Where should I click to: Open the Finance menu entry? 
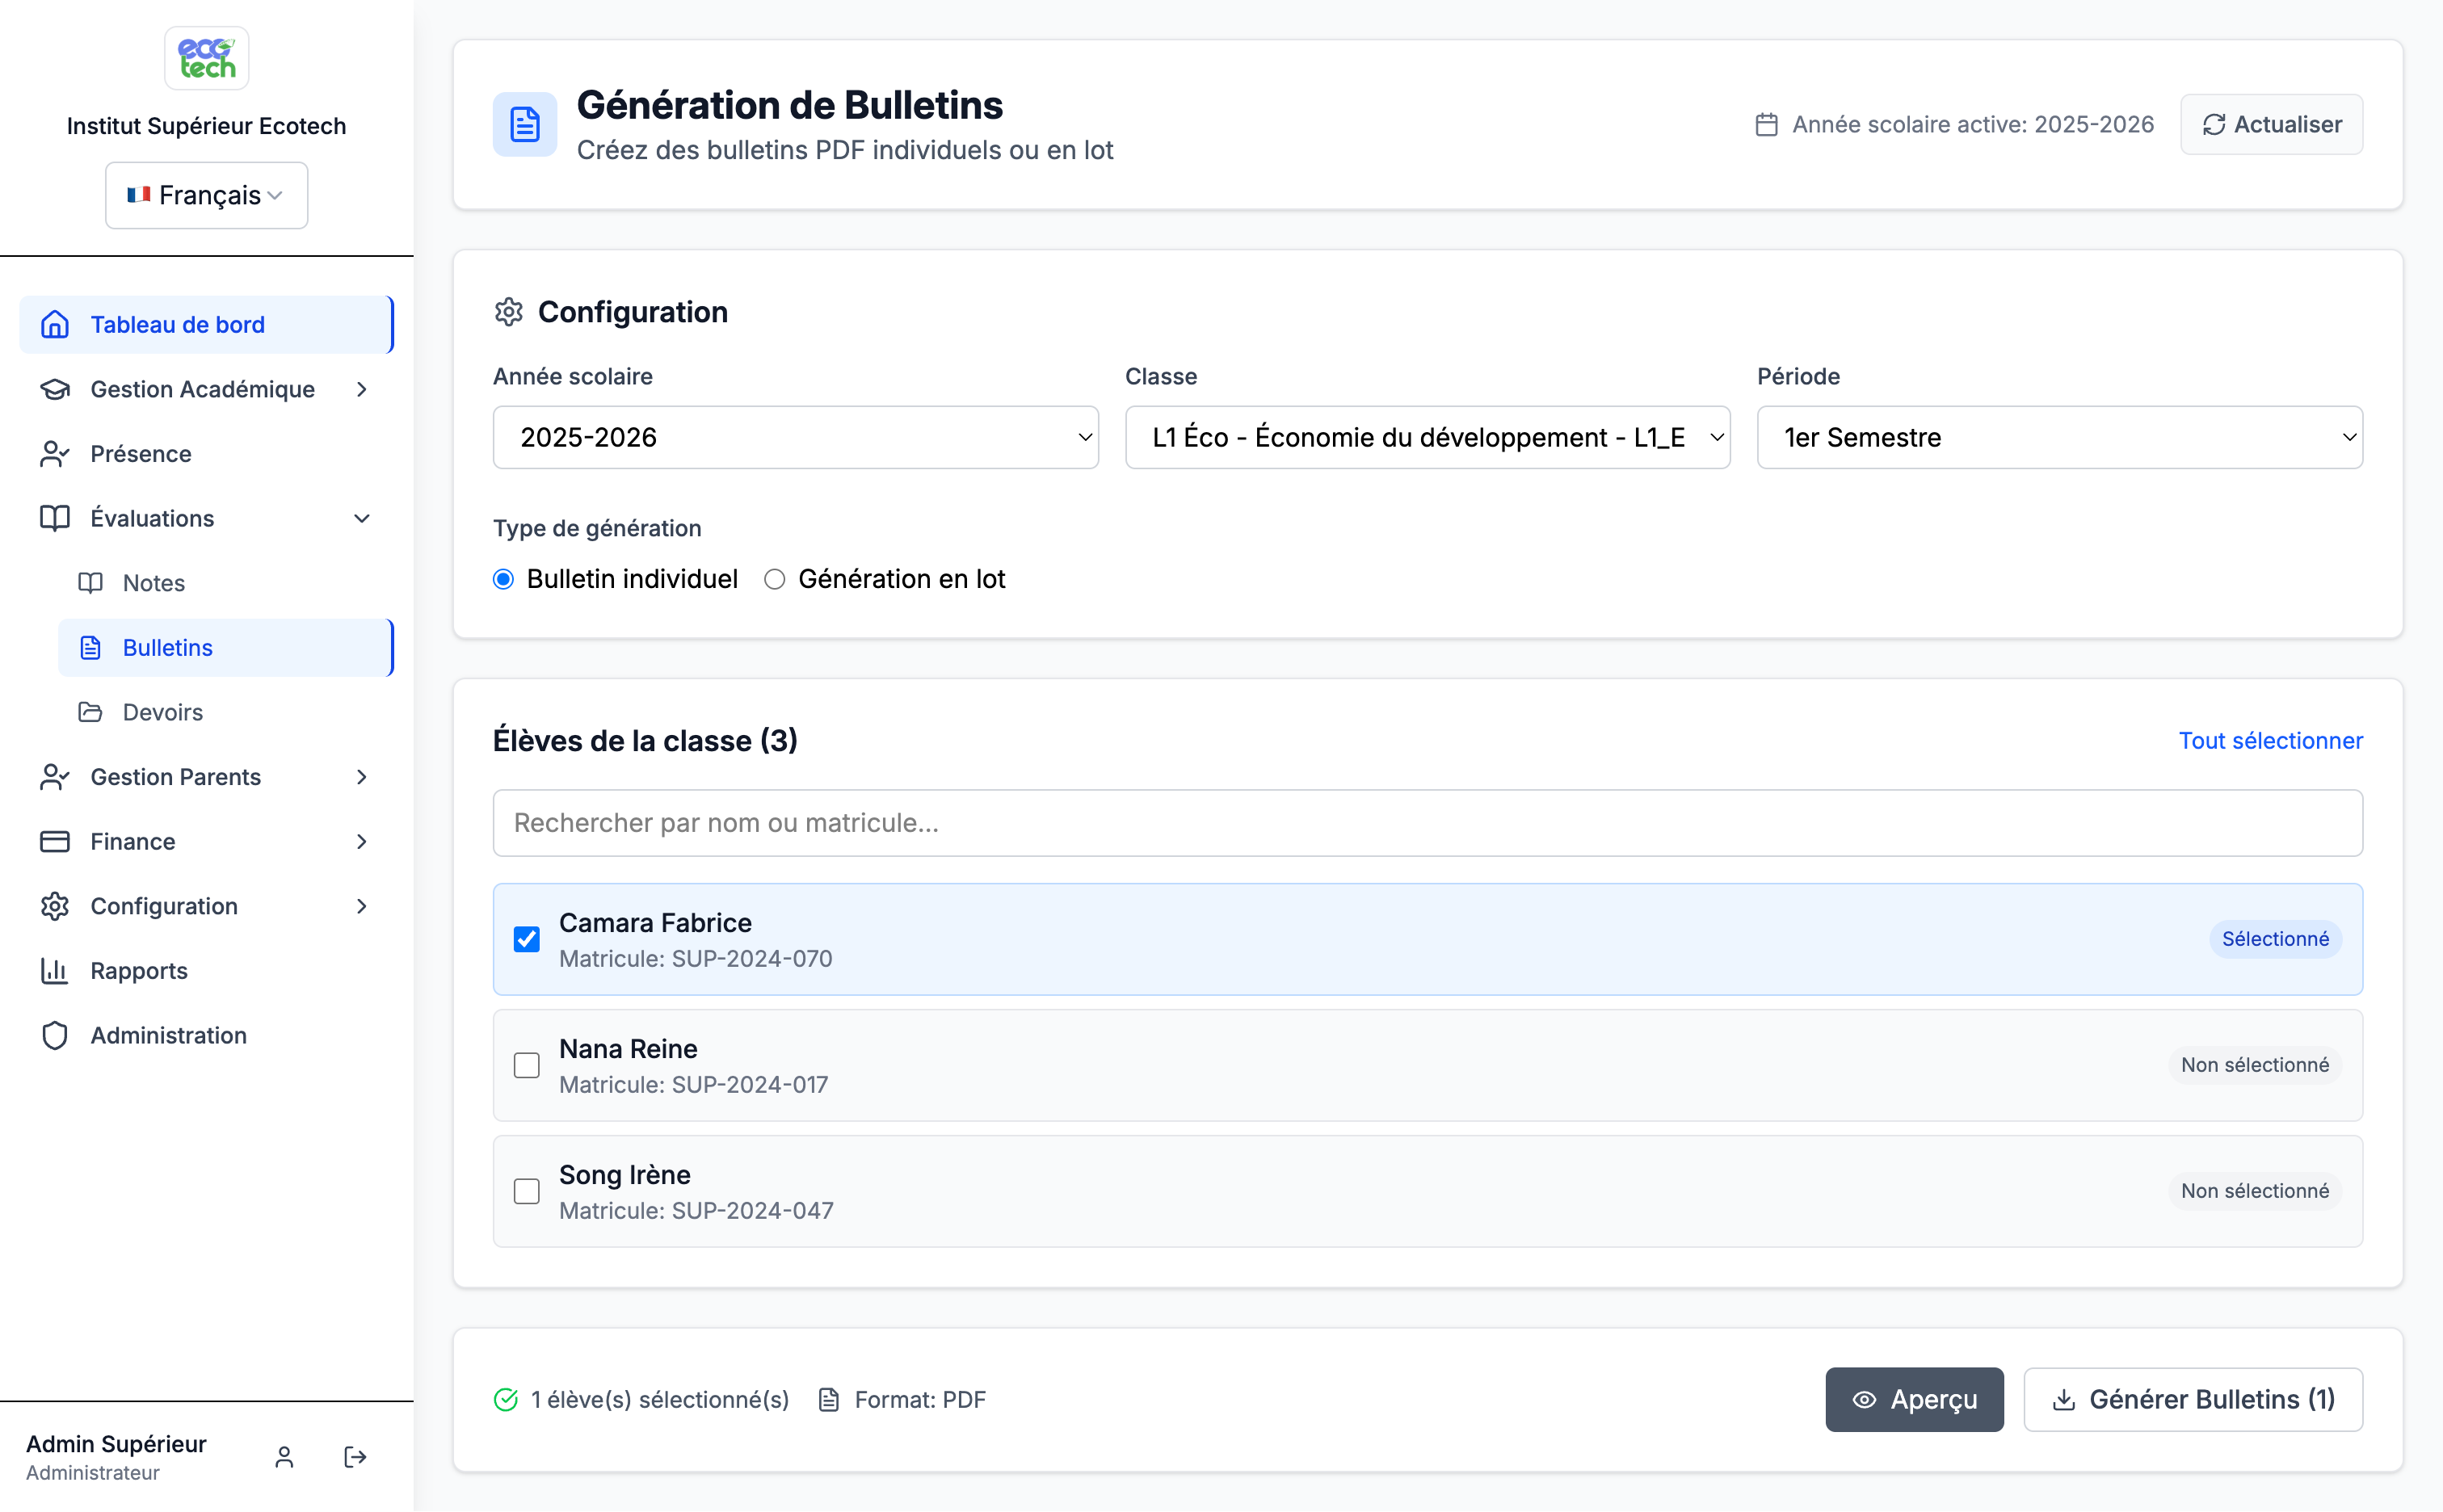point(132,841)
